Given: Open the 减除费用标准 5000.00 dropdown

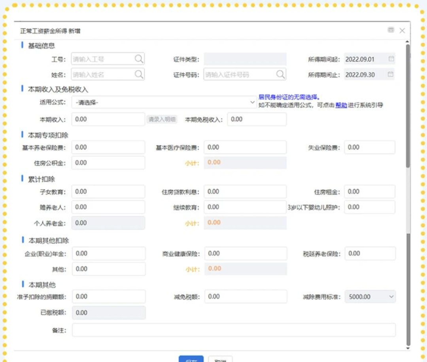Looking at the screenshot, I should 391,297.
